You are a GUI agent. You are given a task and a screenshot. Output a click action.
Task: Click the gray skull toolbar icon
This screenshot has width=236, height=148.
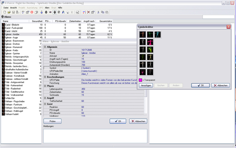(x=59, y=12)
